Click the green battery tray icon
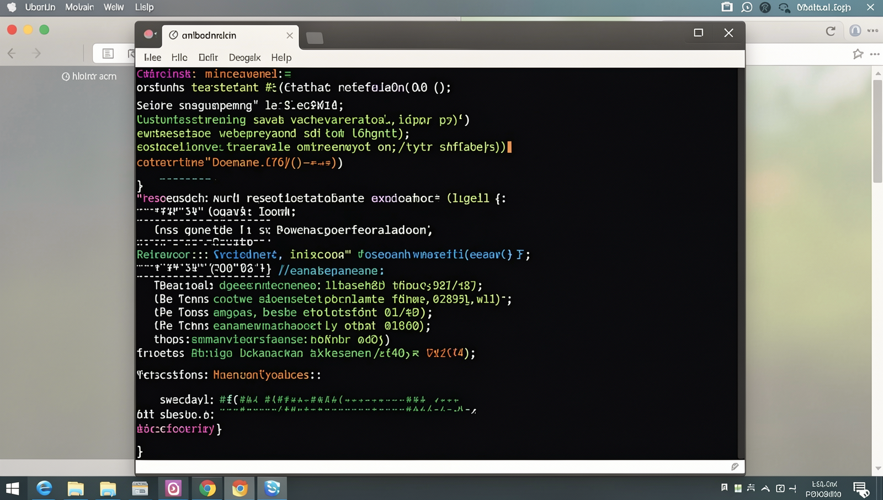The width and height of the screenshot is (883, 500). coord(738,488)
